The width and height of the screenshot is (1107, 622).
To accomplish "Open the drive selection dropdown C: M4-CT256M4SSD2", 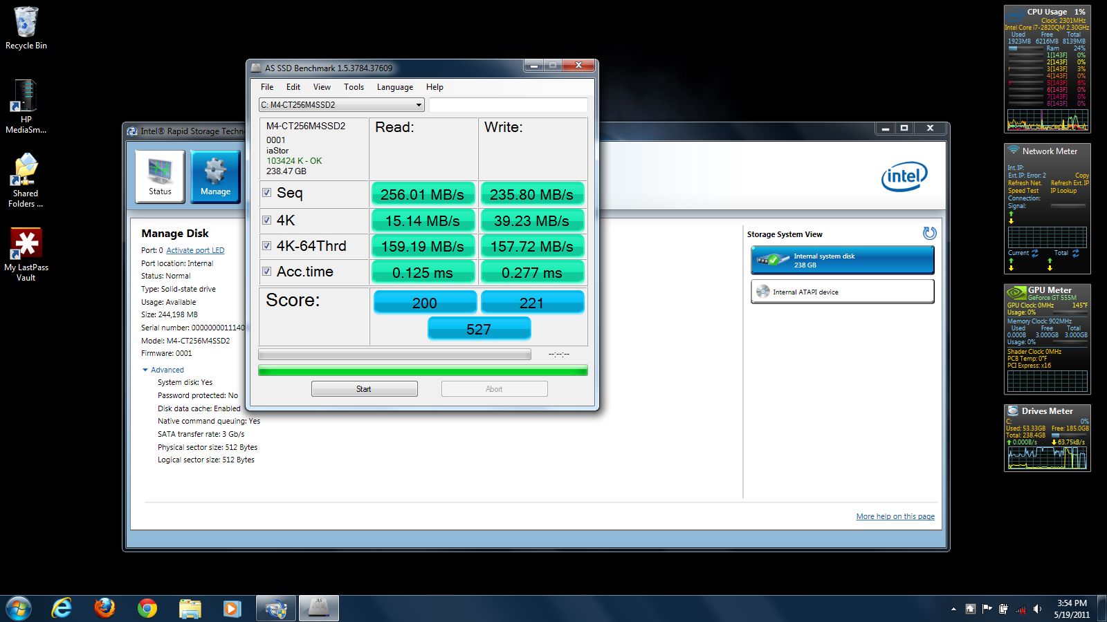I will pos(342,105).
